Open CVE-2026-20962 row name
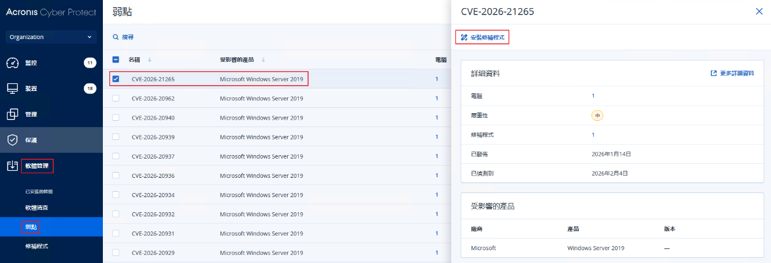 coord(153,98)
